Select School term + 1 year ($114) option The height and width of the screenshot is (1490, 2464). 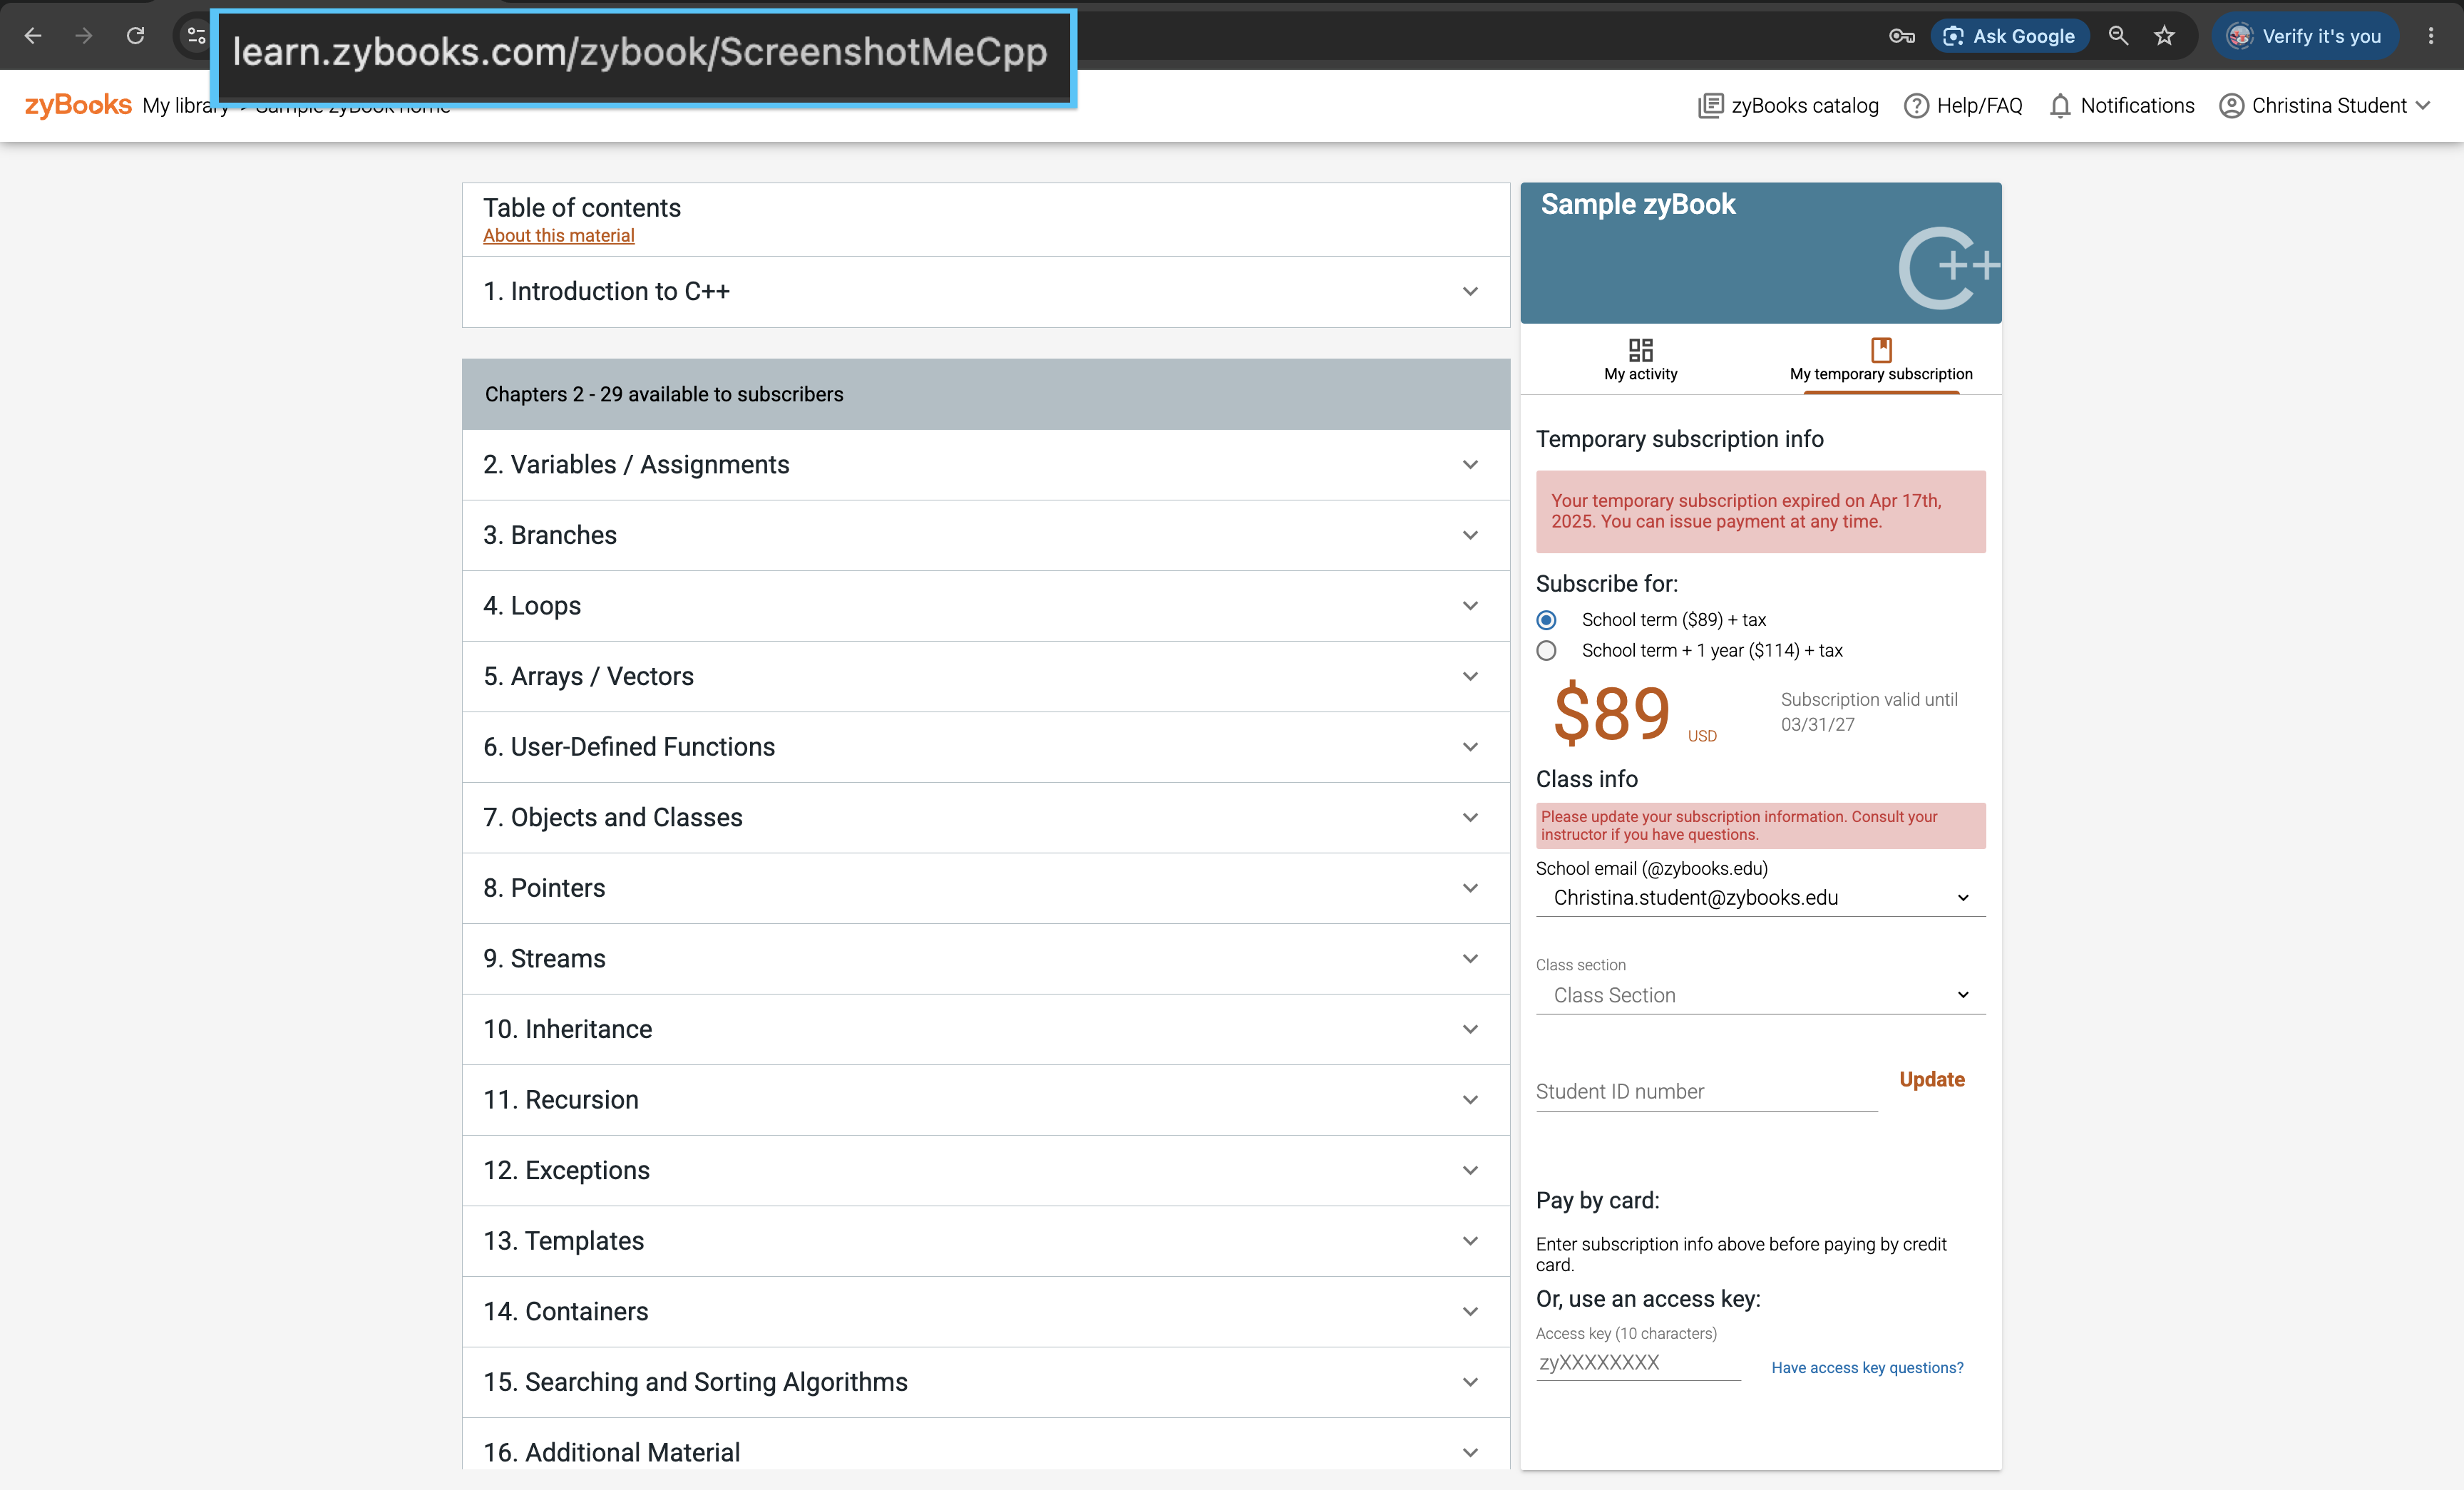1547,651
